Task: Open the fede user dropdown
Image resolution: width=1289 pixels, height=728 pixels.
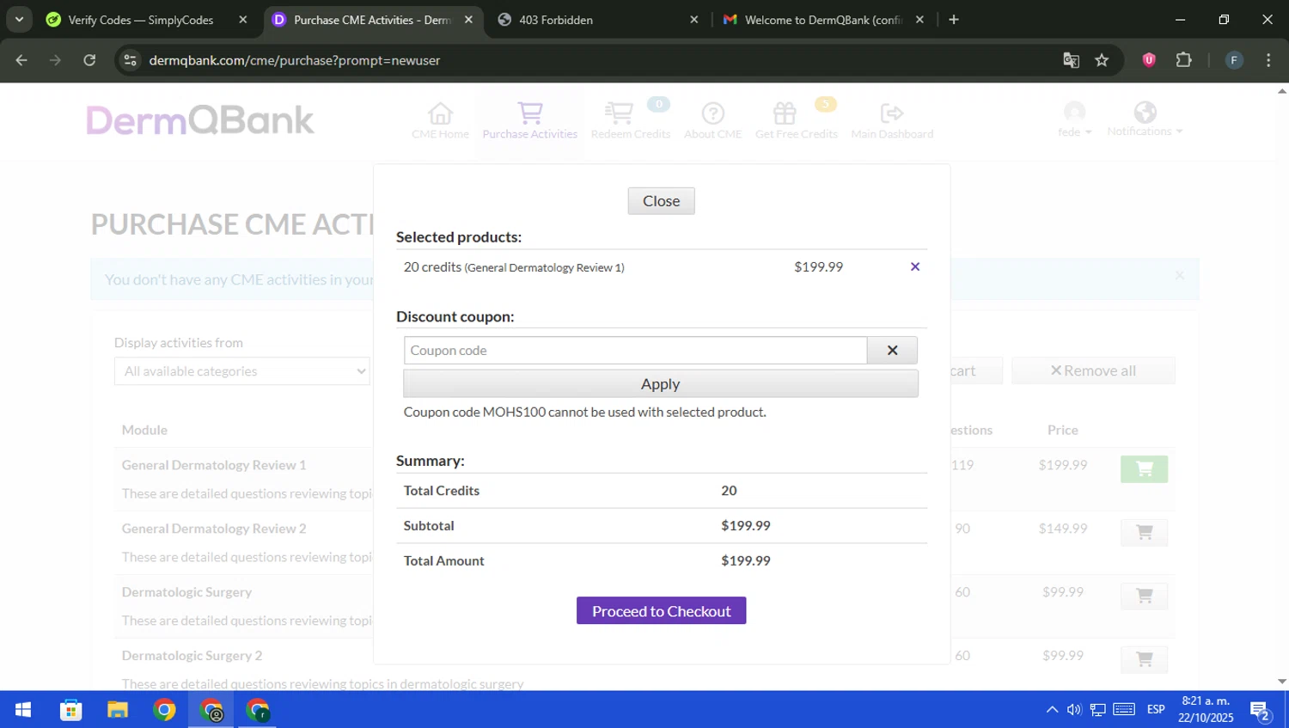Action: (x=1074, y=120)
